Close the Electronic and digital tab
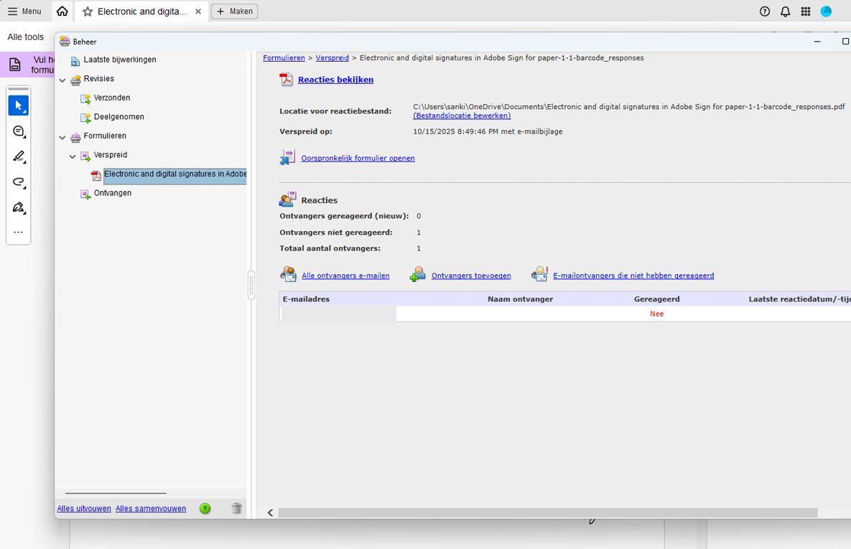Screen dimensions: 851x549 198,11
